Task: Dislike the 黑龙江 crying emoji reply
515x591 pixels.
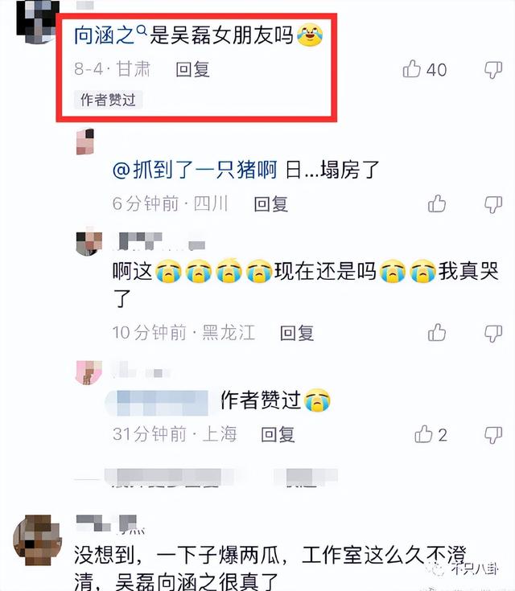Action: click(493, 334)
